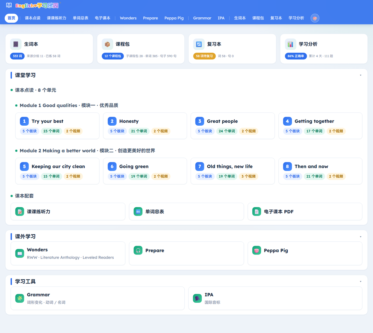Click the 333 词 badge

(x=17, y=56)
